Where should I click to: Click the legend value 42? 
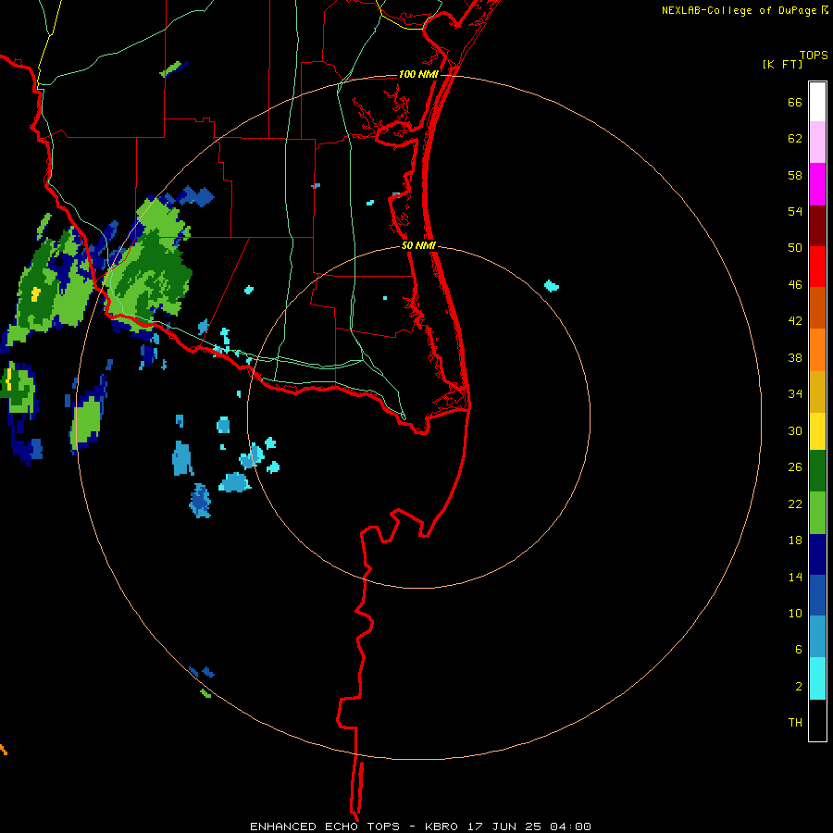click(795, 320)
